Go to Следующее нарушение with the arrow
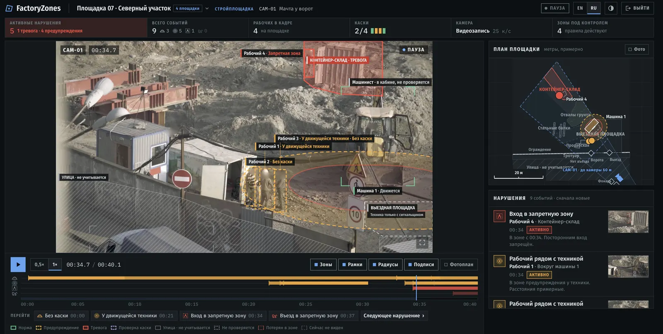This screenshot has height=334, width=663. (394, 316)
